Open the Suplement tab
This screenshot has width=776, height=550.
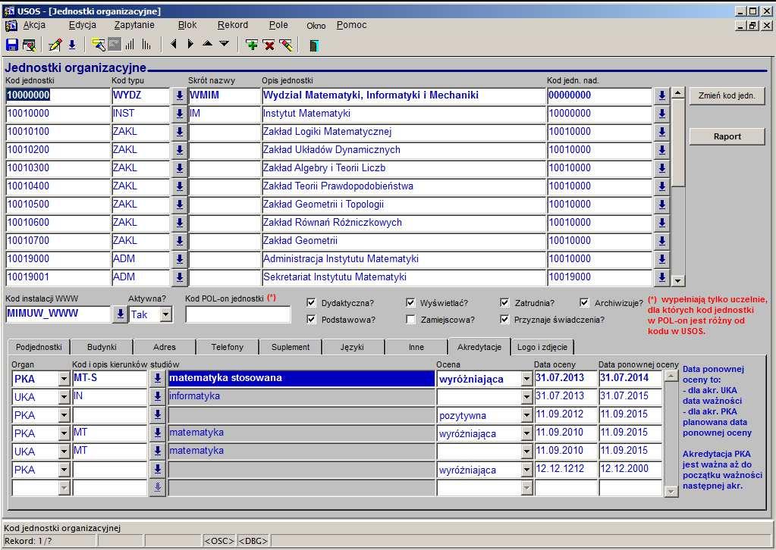tap(291, 347)
